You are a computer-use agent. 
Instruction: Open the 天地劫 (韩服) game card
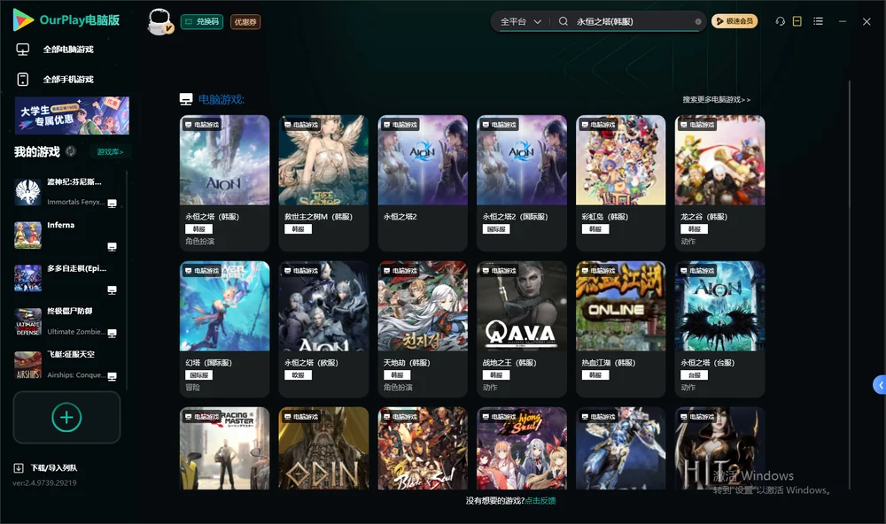pyautogui.click(x=423, y=329)
